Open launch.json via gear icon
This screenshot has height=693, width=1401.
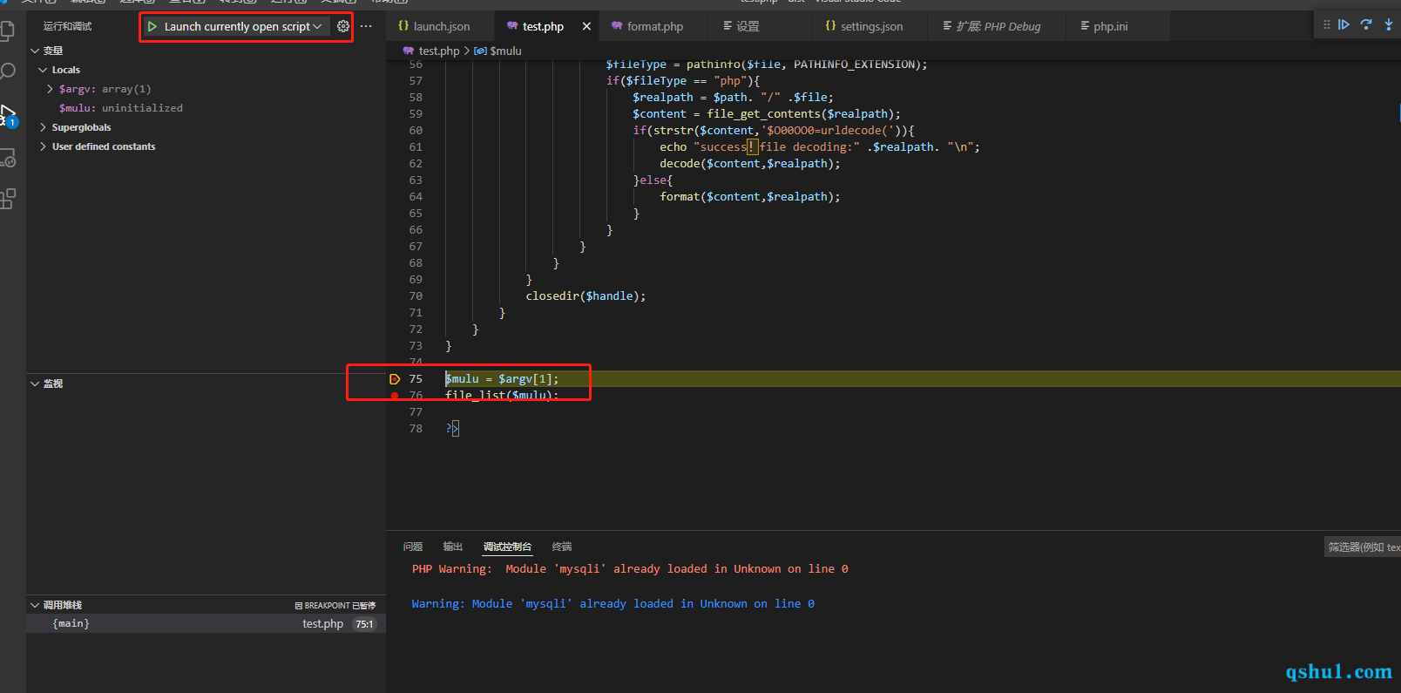pyautogui.click(x=343, y=26)
